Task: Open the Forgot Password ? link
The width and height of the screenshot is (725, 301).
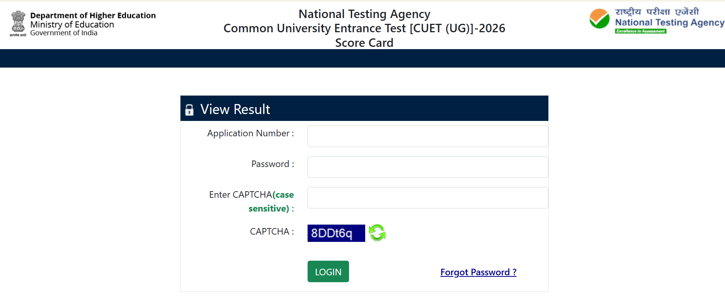Action: tap(478, 272)
